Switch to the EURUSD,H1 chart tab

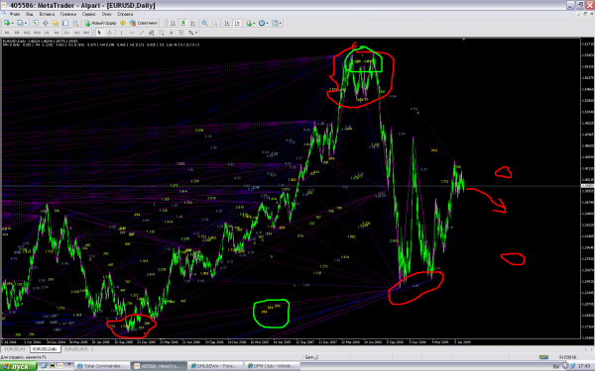(15, 349)
